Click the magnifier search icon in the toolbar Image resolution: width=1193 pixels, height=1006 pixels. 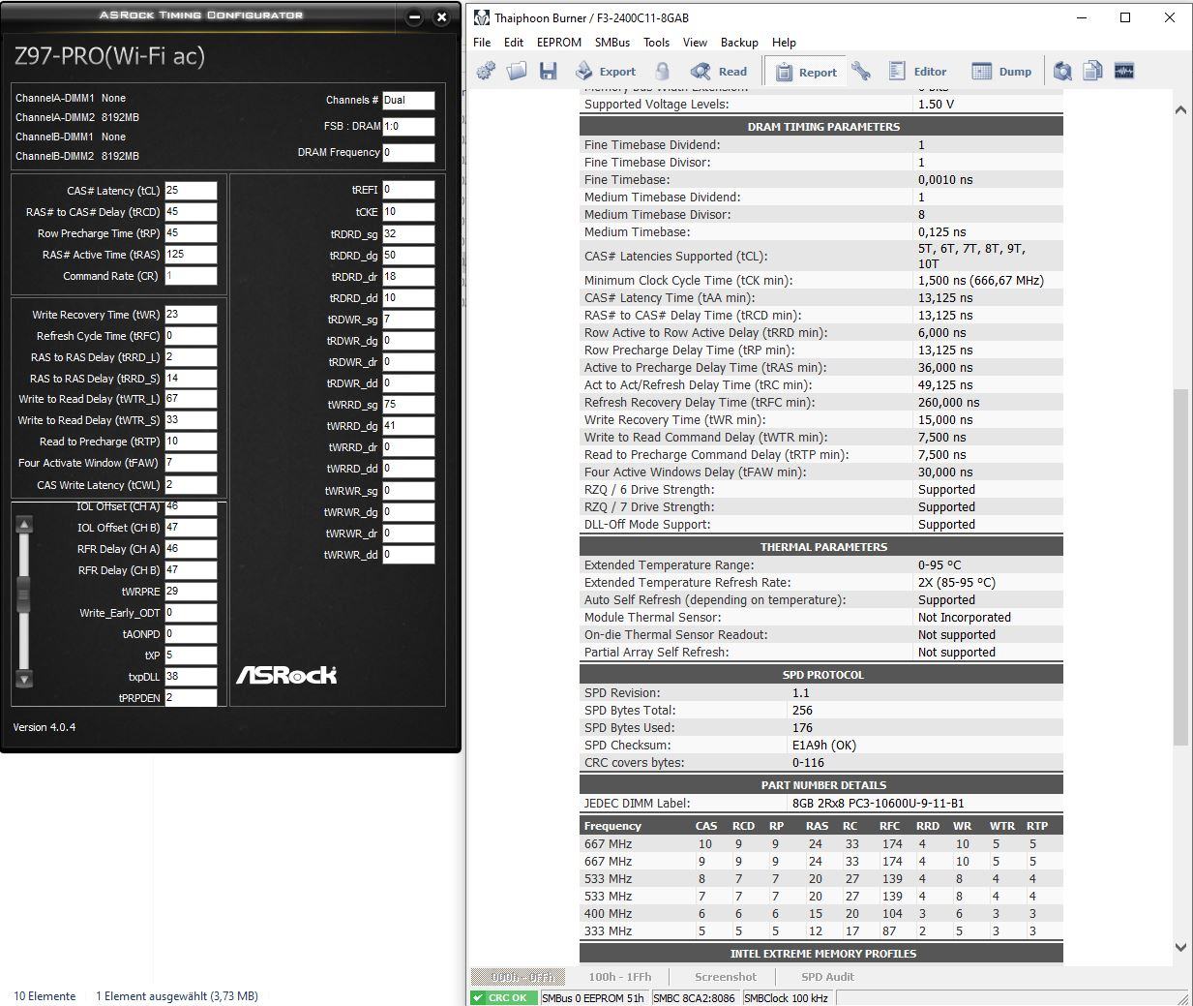tap(1062, 71)
